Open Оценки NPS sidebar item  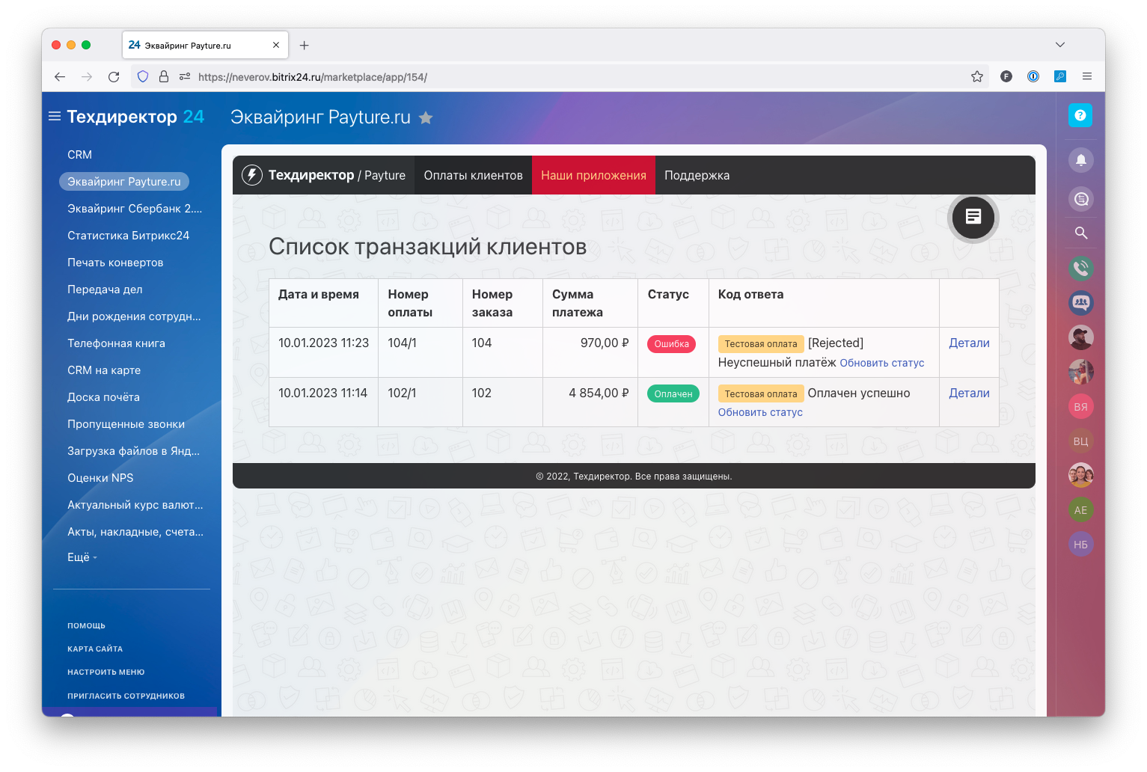click(x=100, y=478)
